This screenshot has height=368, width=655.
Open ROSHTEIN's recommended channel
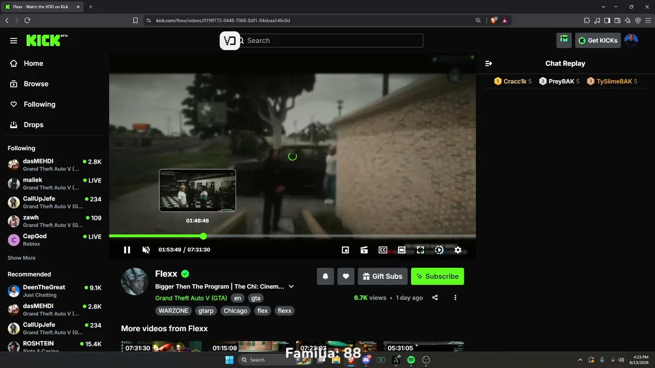coord(54,347)
